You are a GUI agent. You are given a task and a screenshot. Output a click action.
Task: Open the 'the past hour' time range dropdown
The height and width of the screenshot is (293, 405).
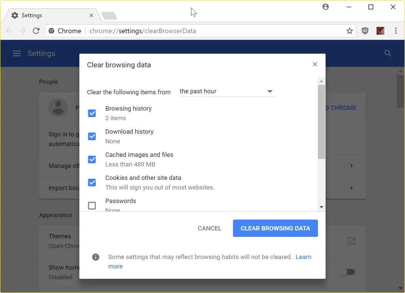pyautogui.click(x=227, y=91)
